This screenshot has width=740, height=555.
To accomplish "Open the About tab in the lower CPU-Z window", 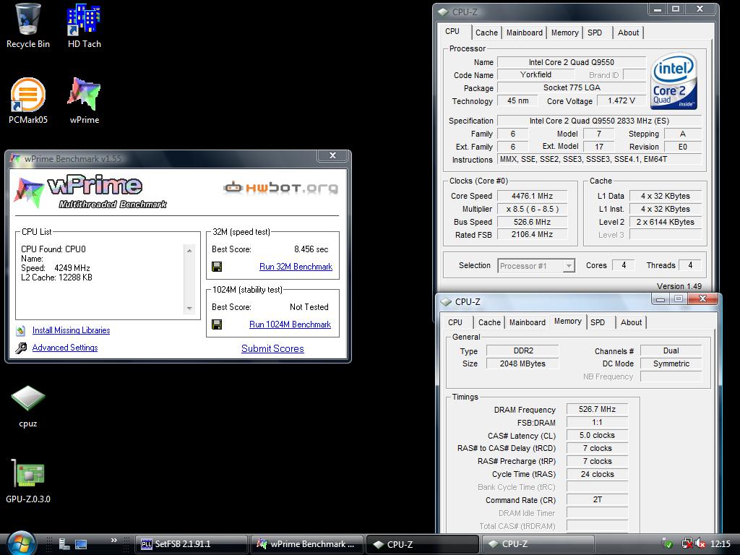I will point(631,322).
